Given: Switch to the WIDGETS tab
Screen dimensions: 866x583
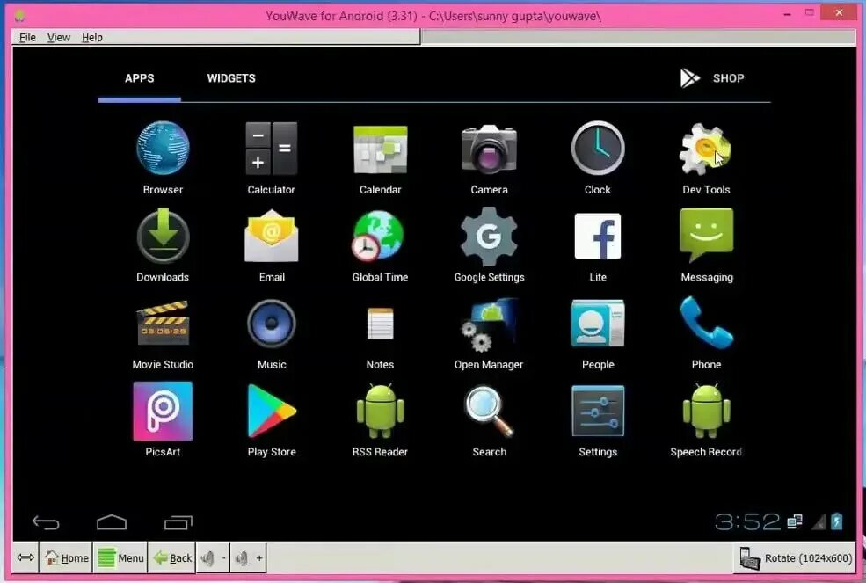Looking at the screenshot, I should (x=231, y=78).
